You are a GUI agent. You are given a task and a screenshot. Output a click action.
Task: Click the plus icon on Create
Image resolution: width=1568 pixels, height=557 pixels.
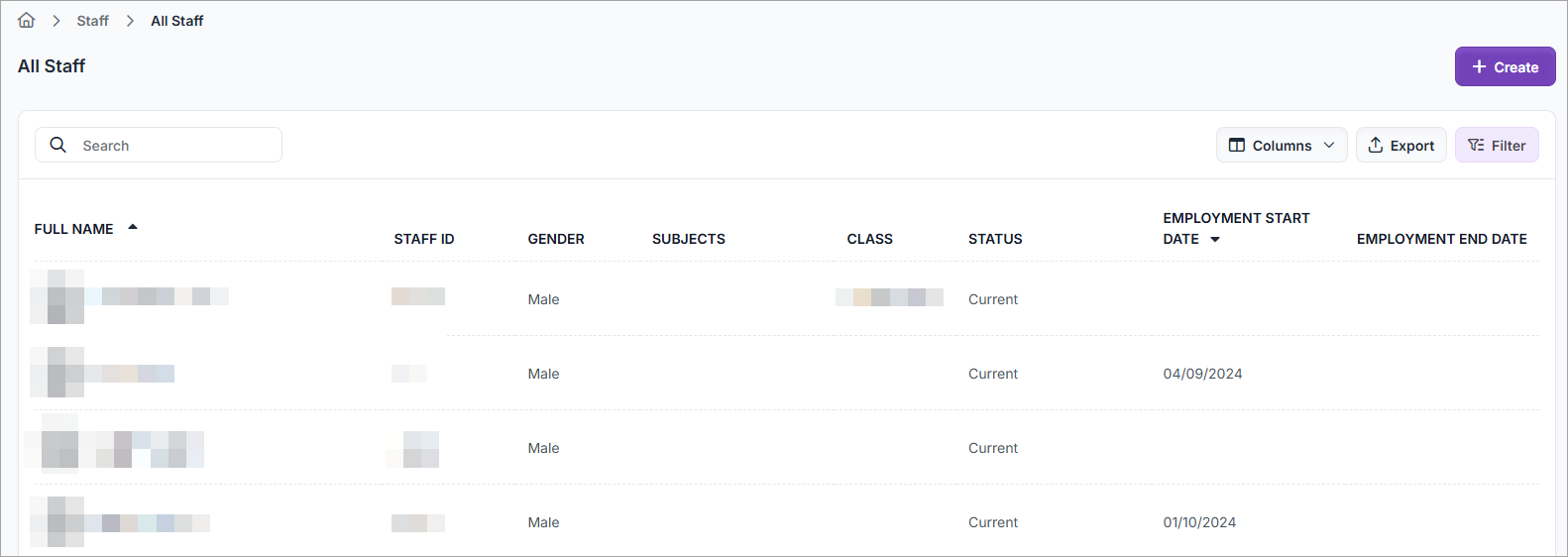click(1479, 66)
